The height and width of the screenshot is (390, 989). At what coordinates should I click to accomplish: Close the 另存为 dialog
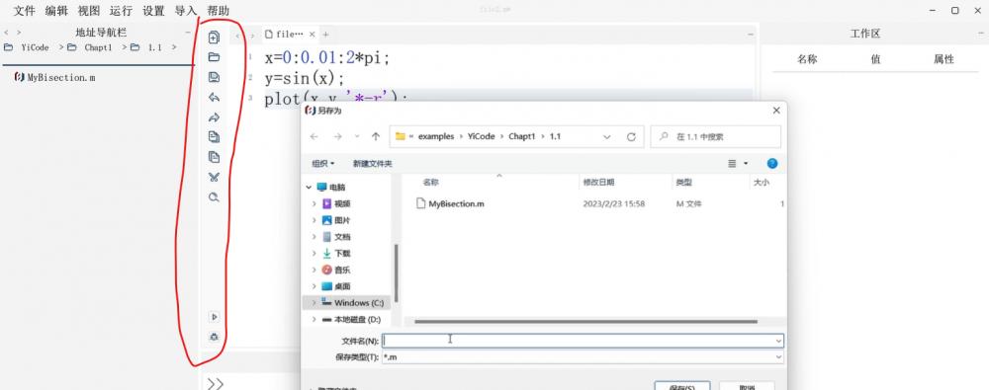click(775, 111)
